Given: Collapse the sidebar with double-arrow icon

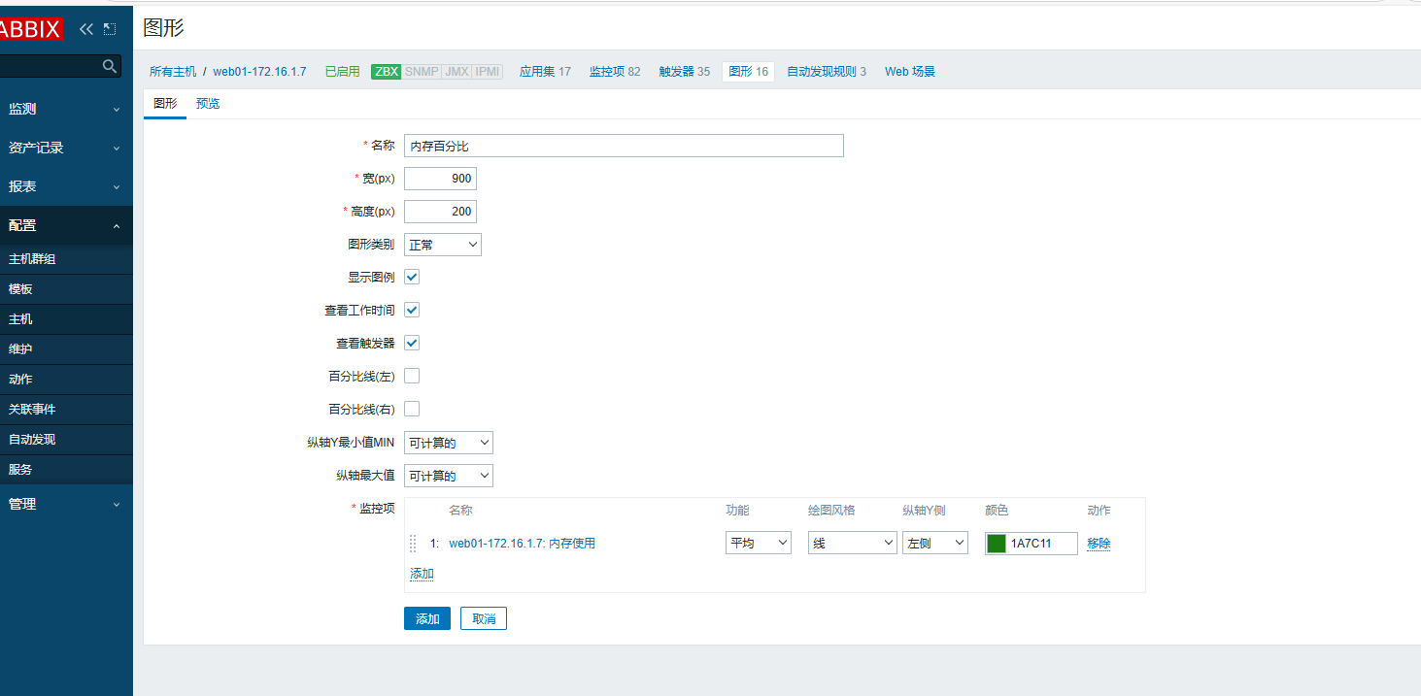Looking at the screenshot, I should point(86,29).
